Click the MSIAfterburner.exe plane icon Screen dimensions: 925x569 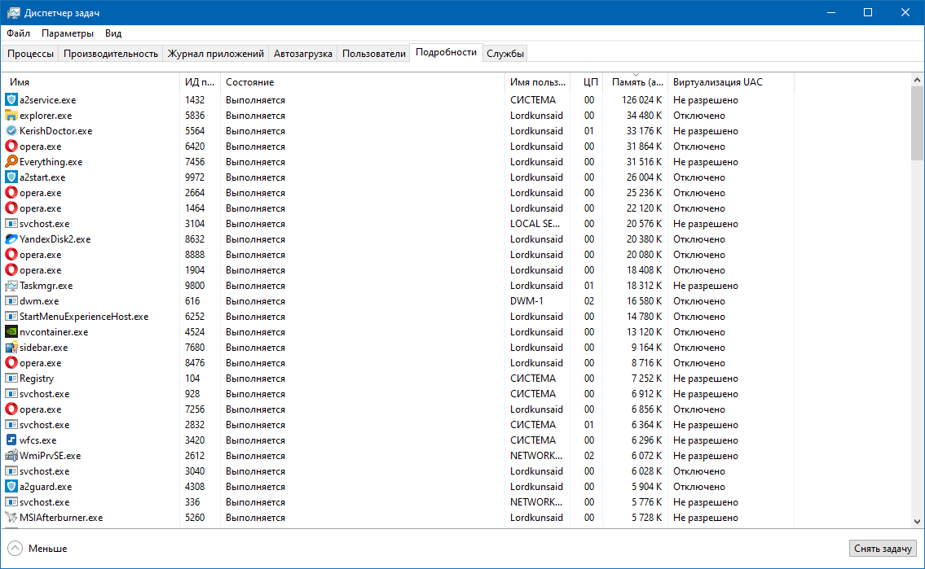11,518
